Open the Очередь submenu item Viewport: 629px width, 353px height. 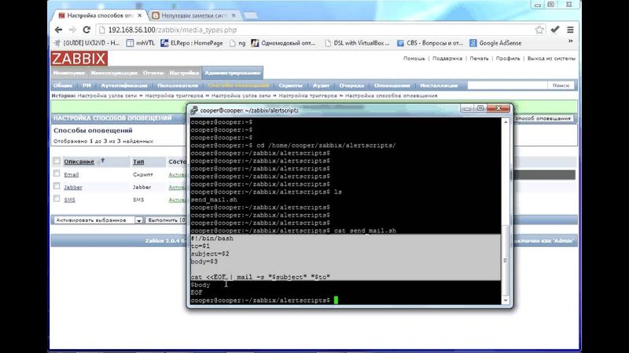[x=351, y=86]
